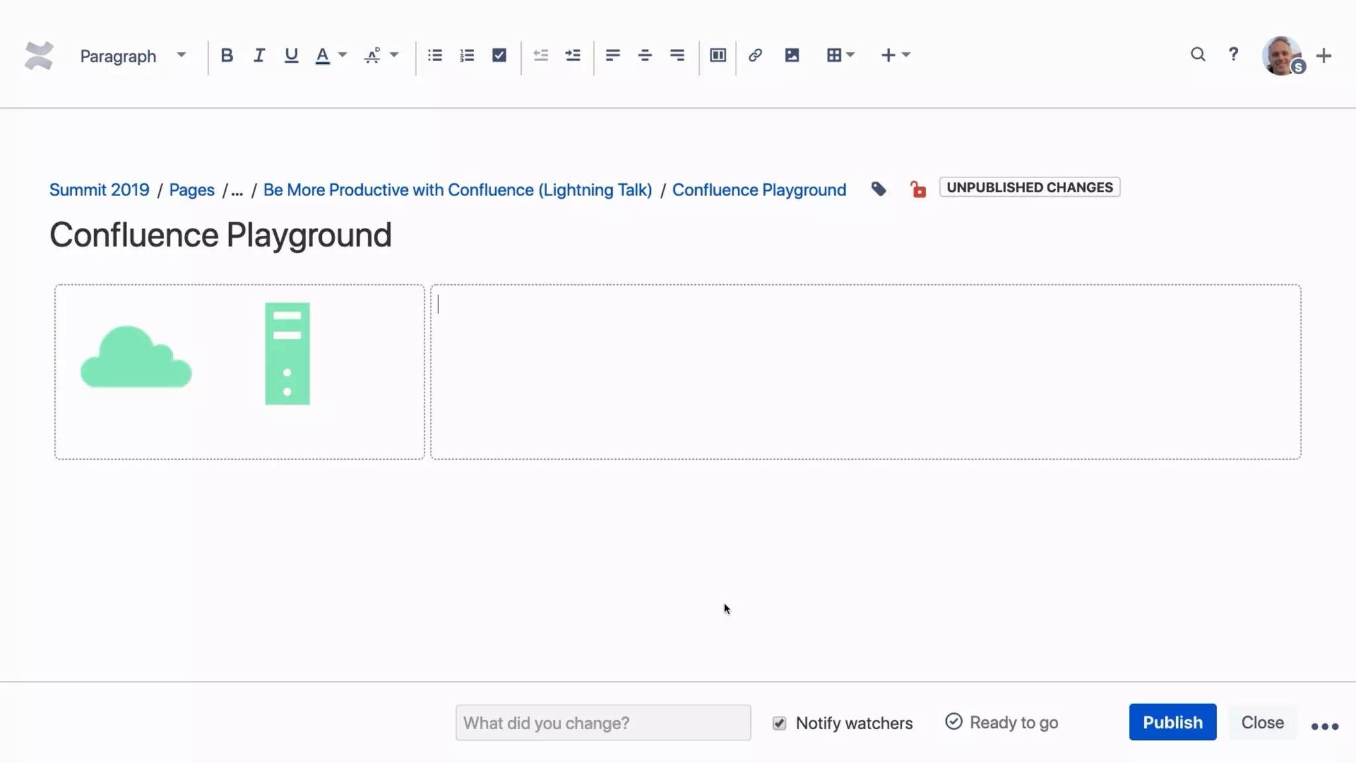The height and width of the screenshot is (763, 1356).
Task: Click the Publish button
Action: pyautogui.click(x=1172, y=722)
